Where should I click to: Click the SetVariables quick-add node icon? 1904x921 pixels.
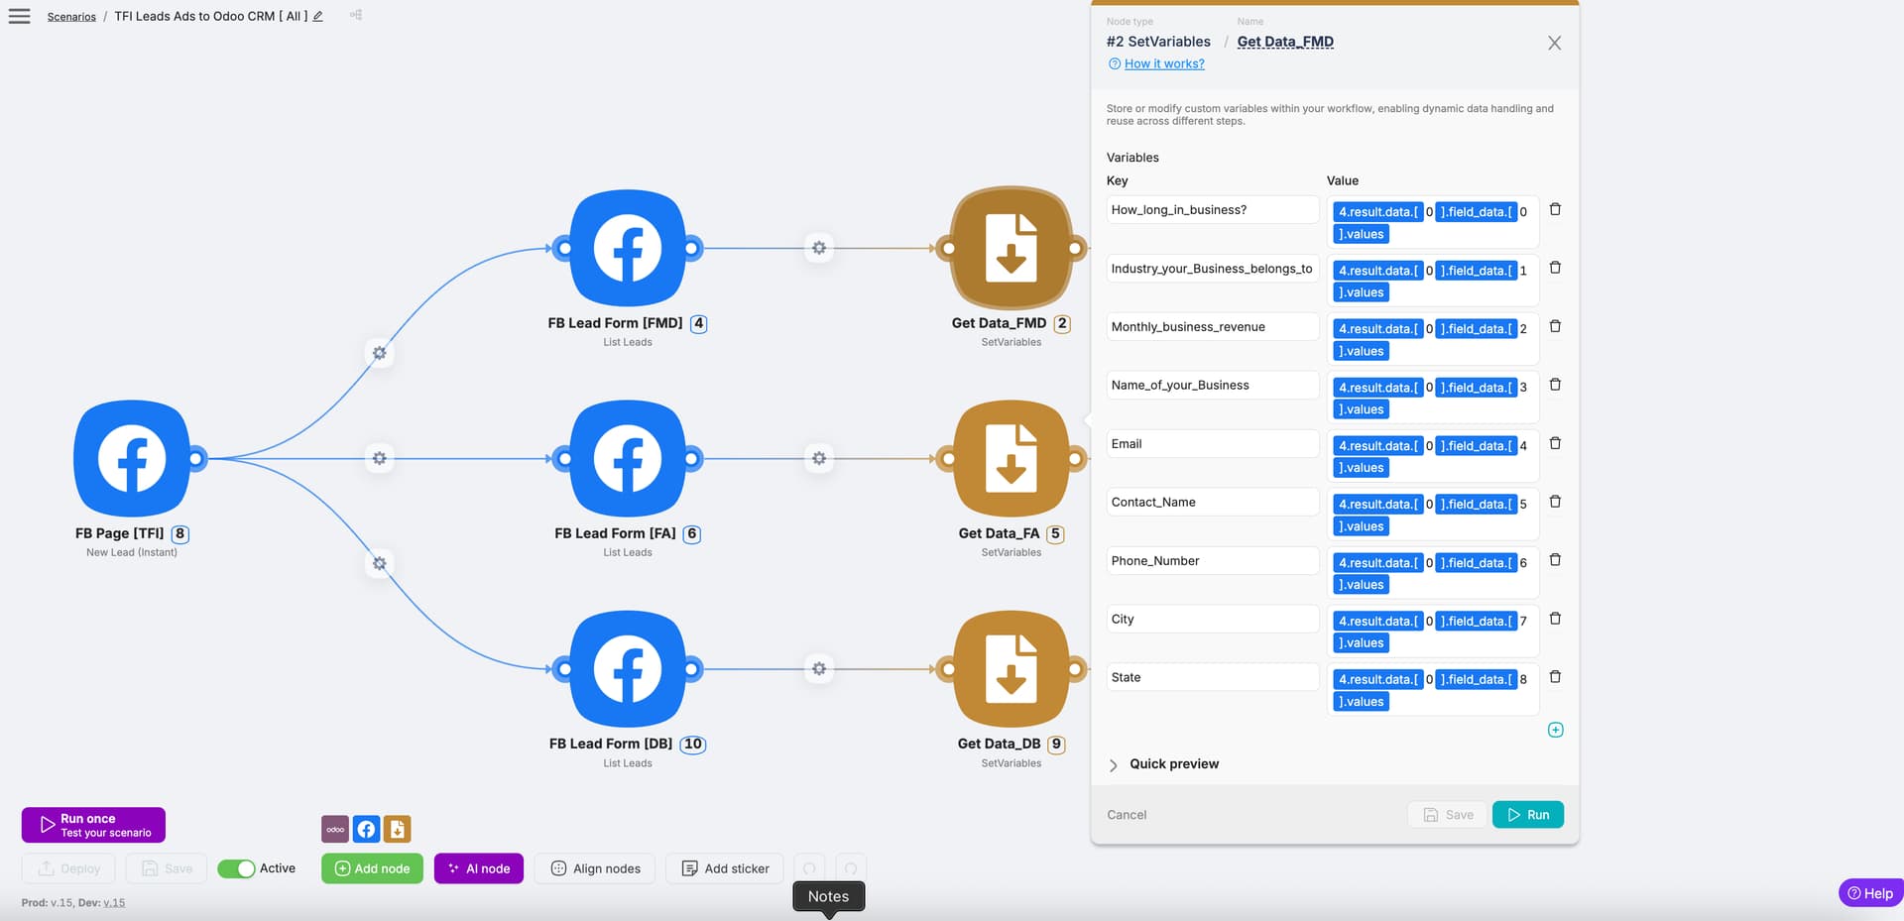(397, 829)
